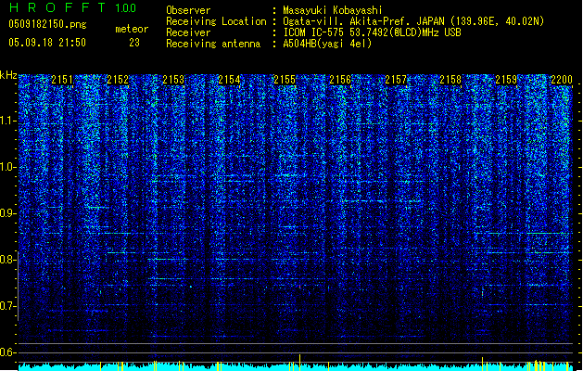Click the 0.6 frequency axis label

[7, 352]
